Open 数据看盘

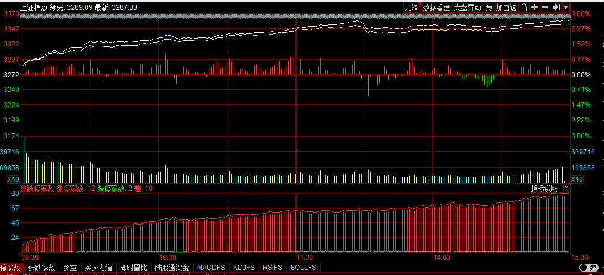[437, 7]
